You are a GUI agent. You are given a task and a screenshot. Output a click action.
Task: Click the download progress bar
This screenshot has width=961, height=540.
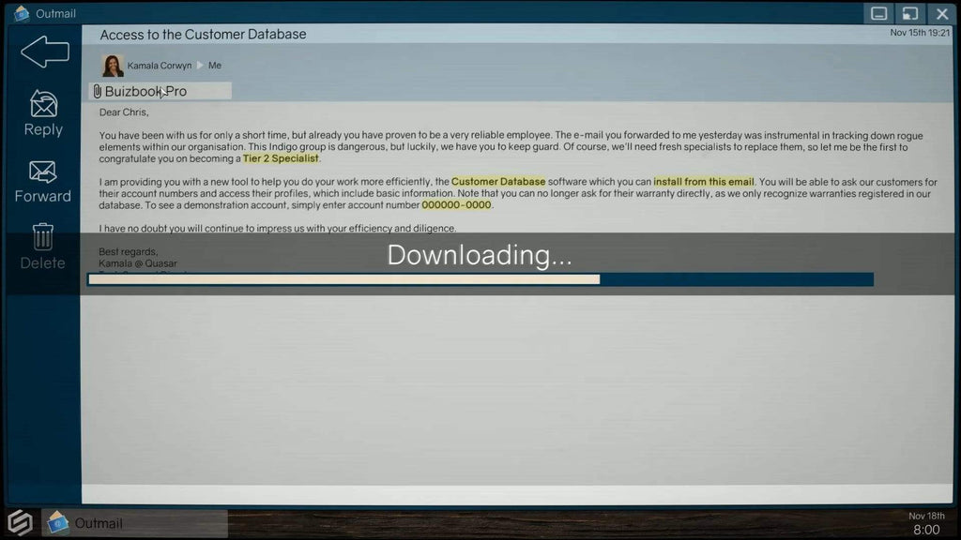481,279
